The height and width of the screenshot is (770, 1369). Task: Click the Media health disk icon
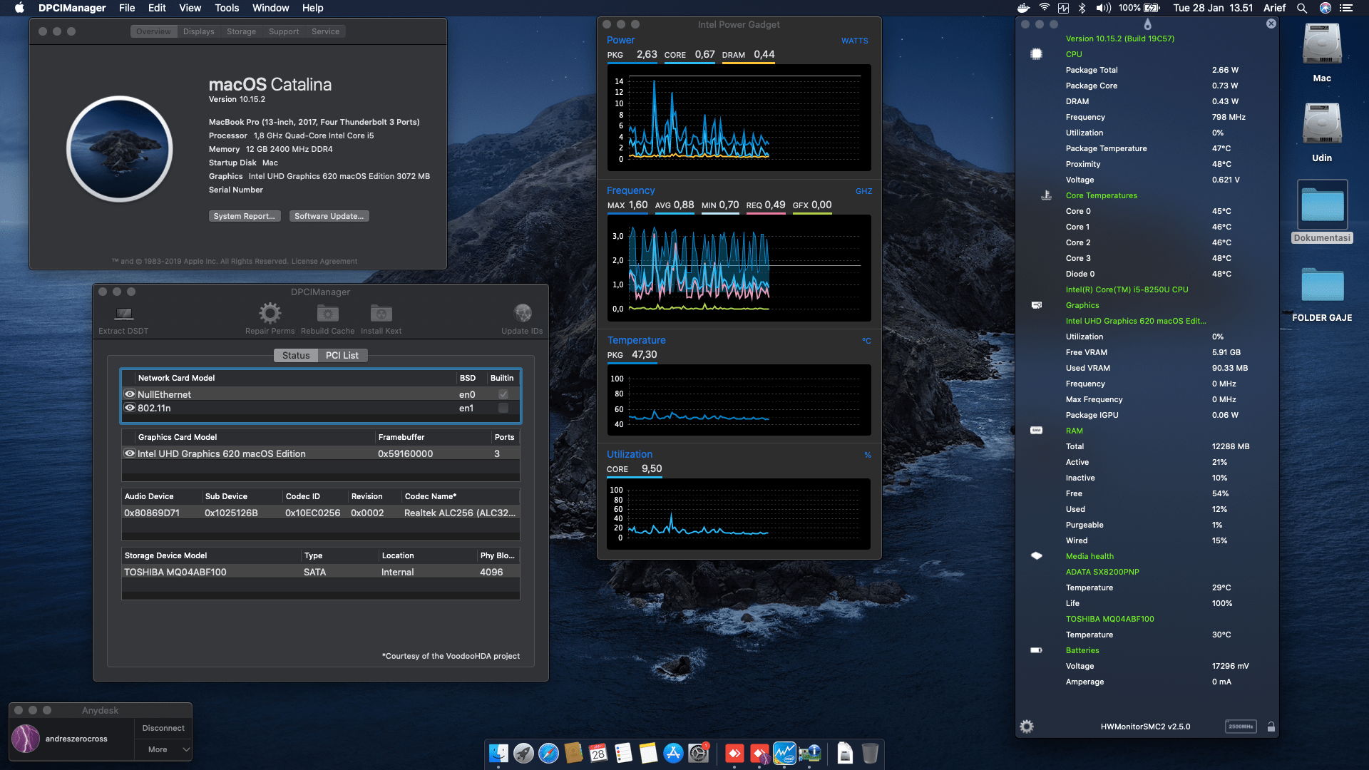(x=1037, y=556)
